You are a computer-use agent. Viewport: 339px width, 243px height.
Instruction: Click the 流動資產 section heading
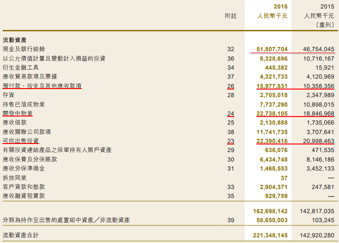[15, 40]
